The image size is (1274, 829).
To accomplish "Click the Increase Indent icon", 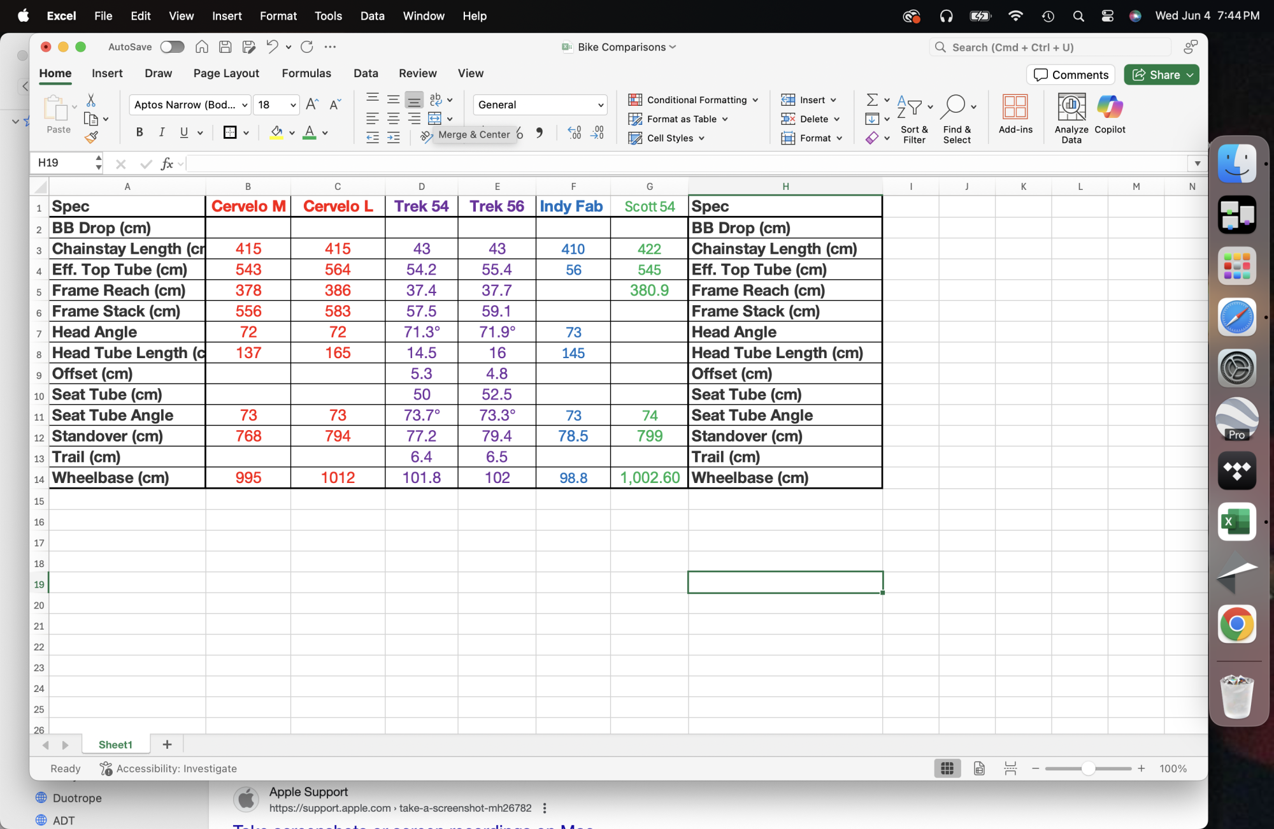I will 393,138.
